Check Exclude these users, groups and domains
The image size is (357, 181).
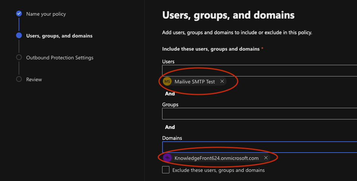pyautogui.click(x=166, y=170)
